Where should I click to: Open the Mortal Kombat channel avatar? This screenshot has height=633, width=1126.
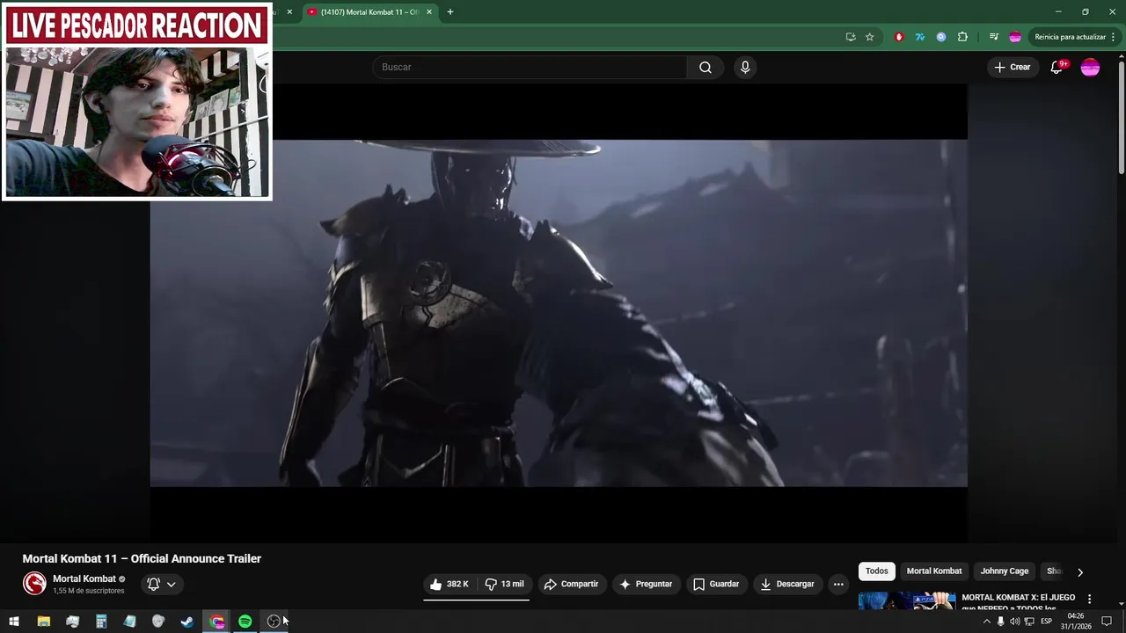34,584
